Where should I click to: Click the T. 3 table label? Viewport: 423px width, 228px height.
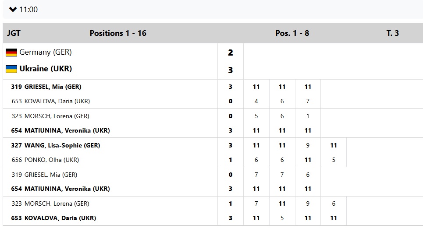(x=392, y=33)
